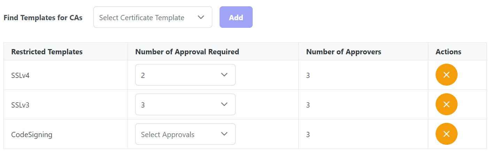
Task: Select the CodeSigning template name cell
Action: pos(32,134)
